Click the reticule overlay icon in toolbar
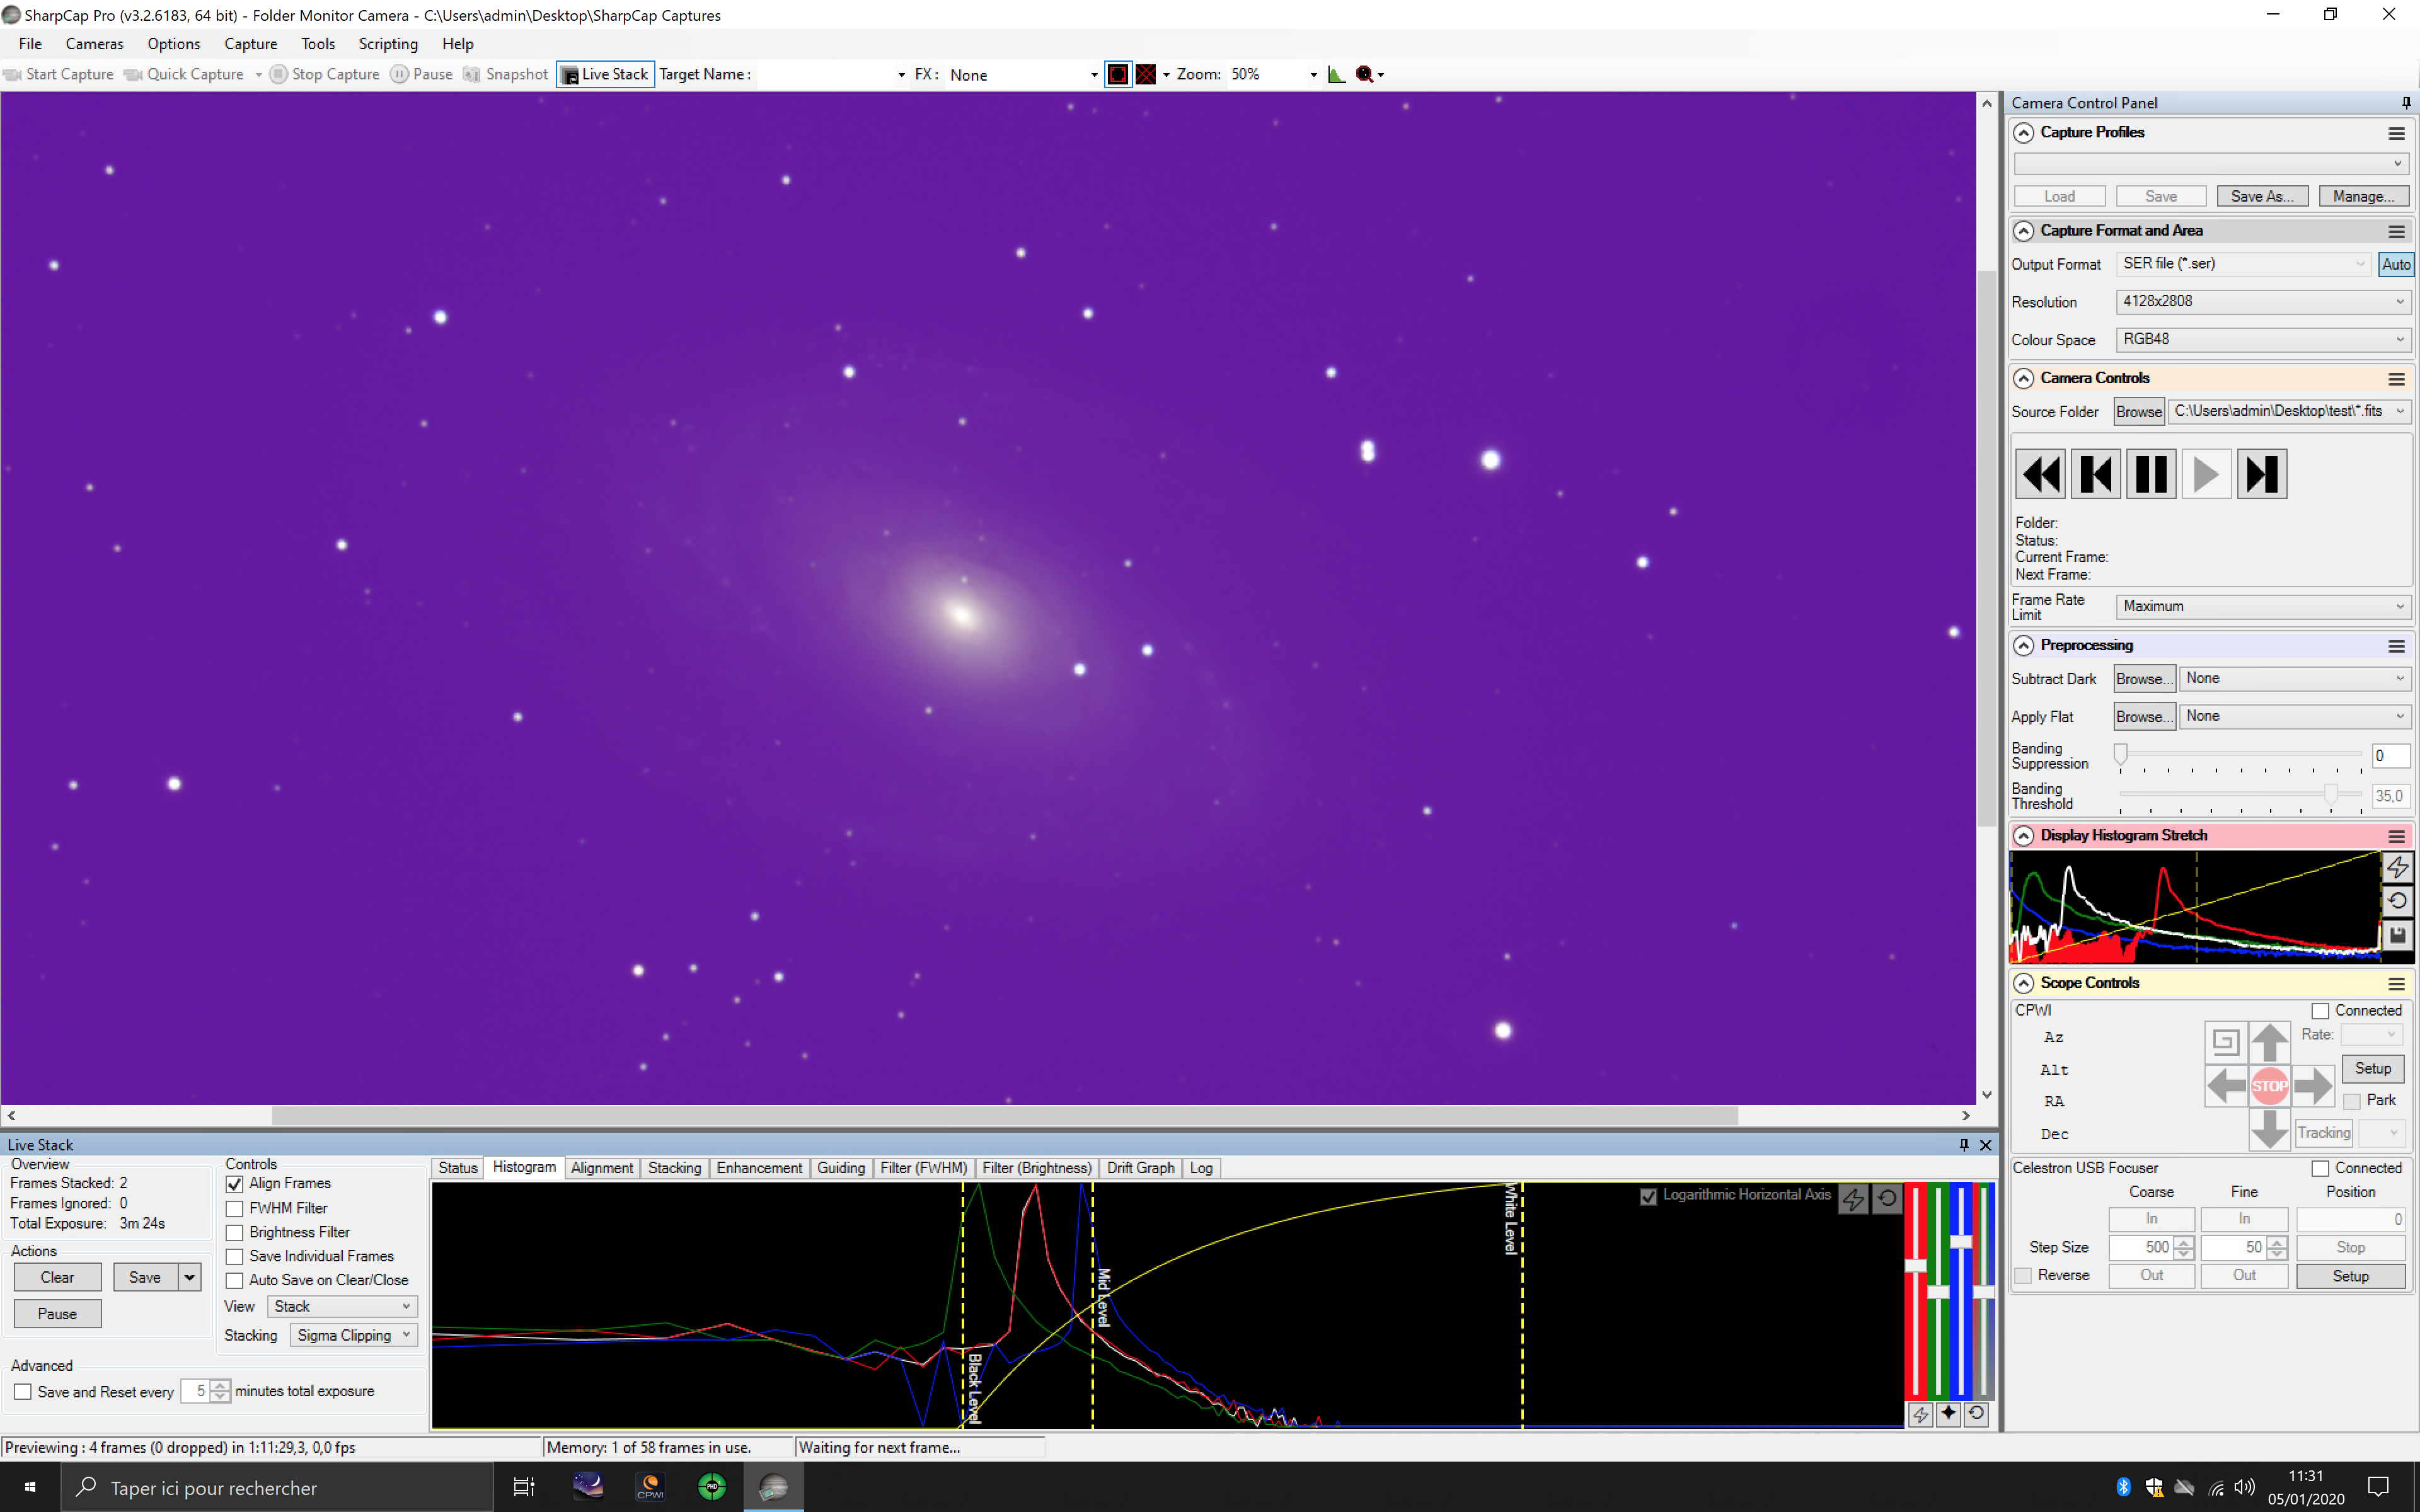 1118,74
